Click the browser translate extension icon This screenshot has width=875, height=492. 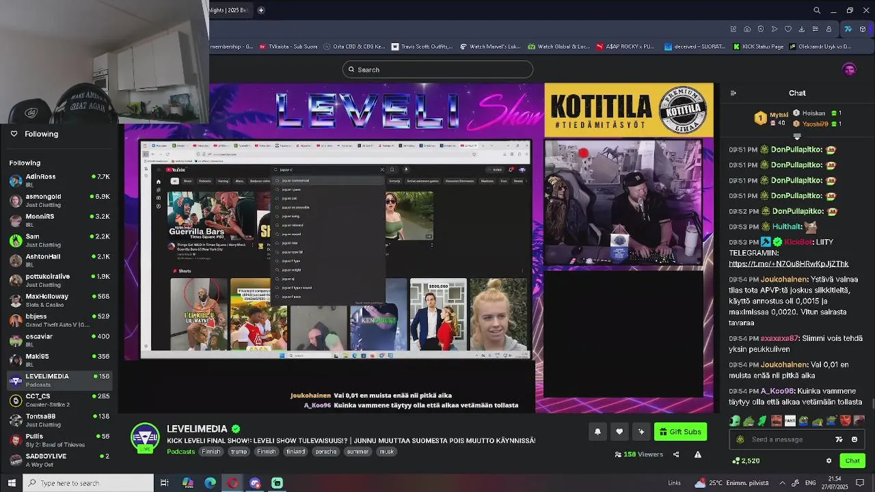[x=848, y=29]
